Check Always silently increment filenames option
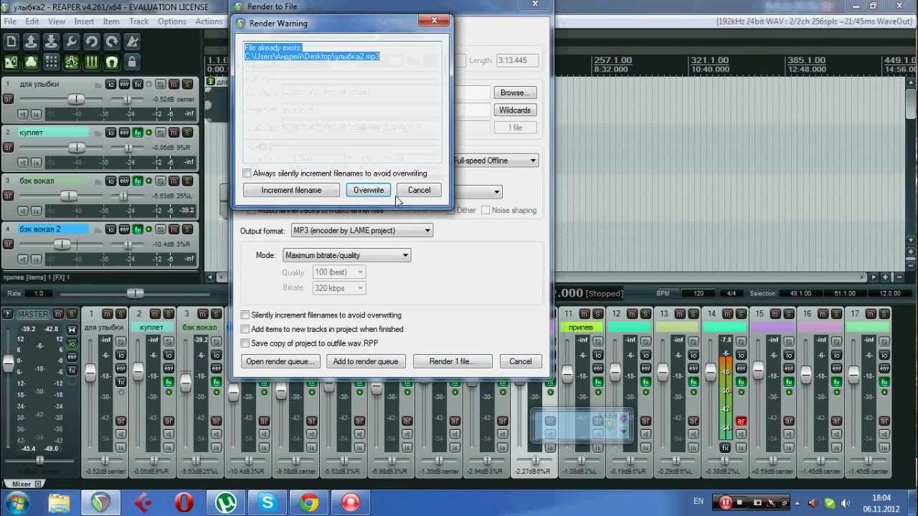918x516 pixels. (x=247, y=173)
